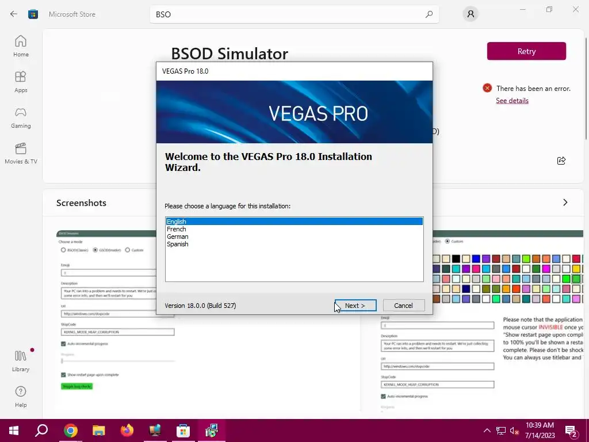Retry the BSOD Simulator install
The width and height of the screenshot is (589, 442).
click(526, 51)
